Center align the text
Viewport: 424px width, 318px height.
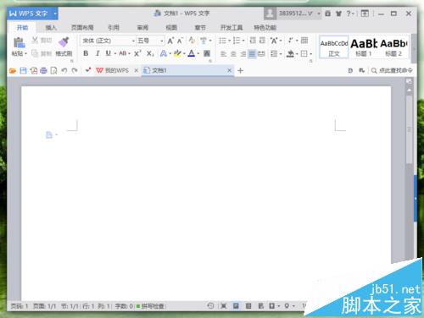pyautogui.click(x=233, y=53)
